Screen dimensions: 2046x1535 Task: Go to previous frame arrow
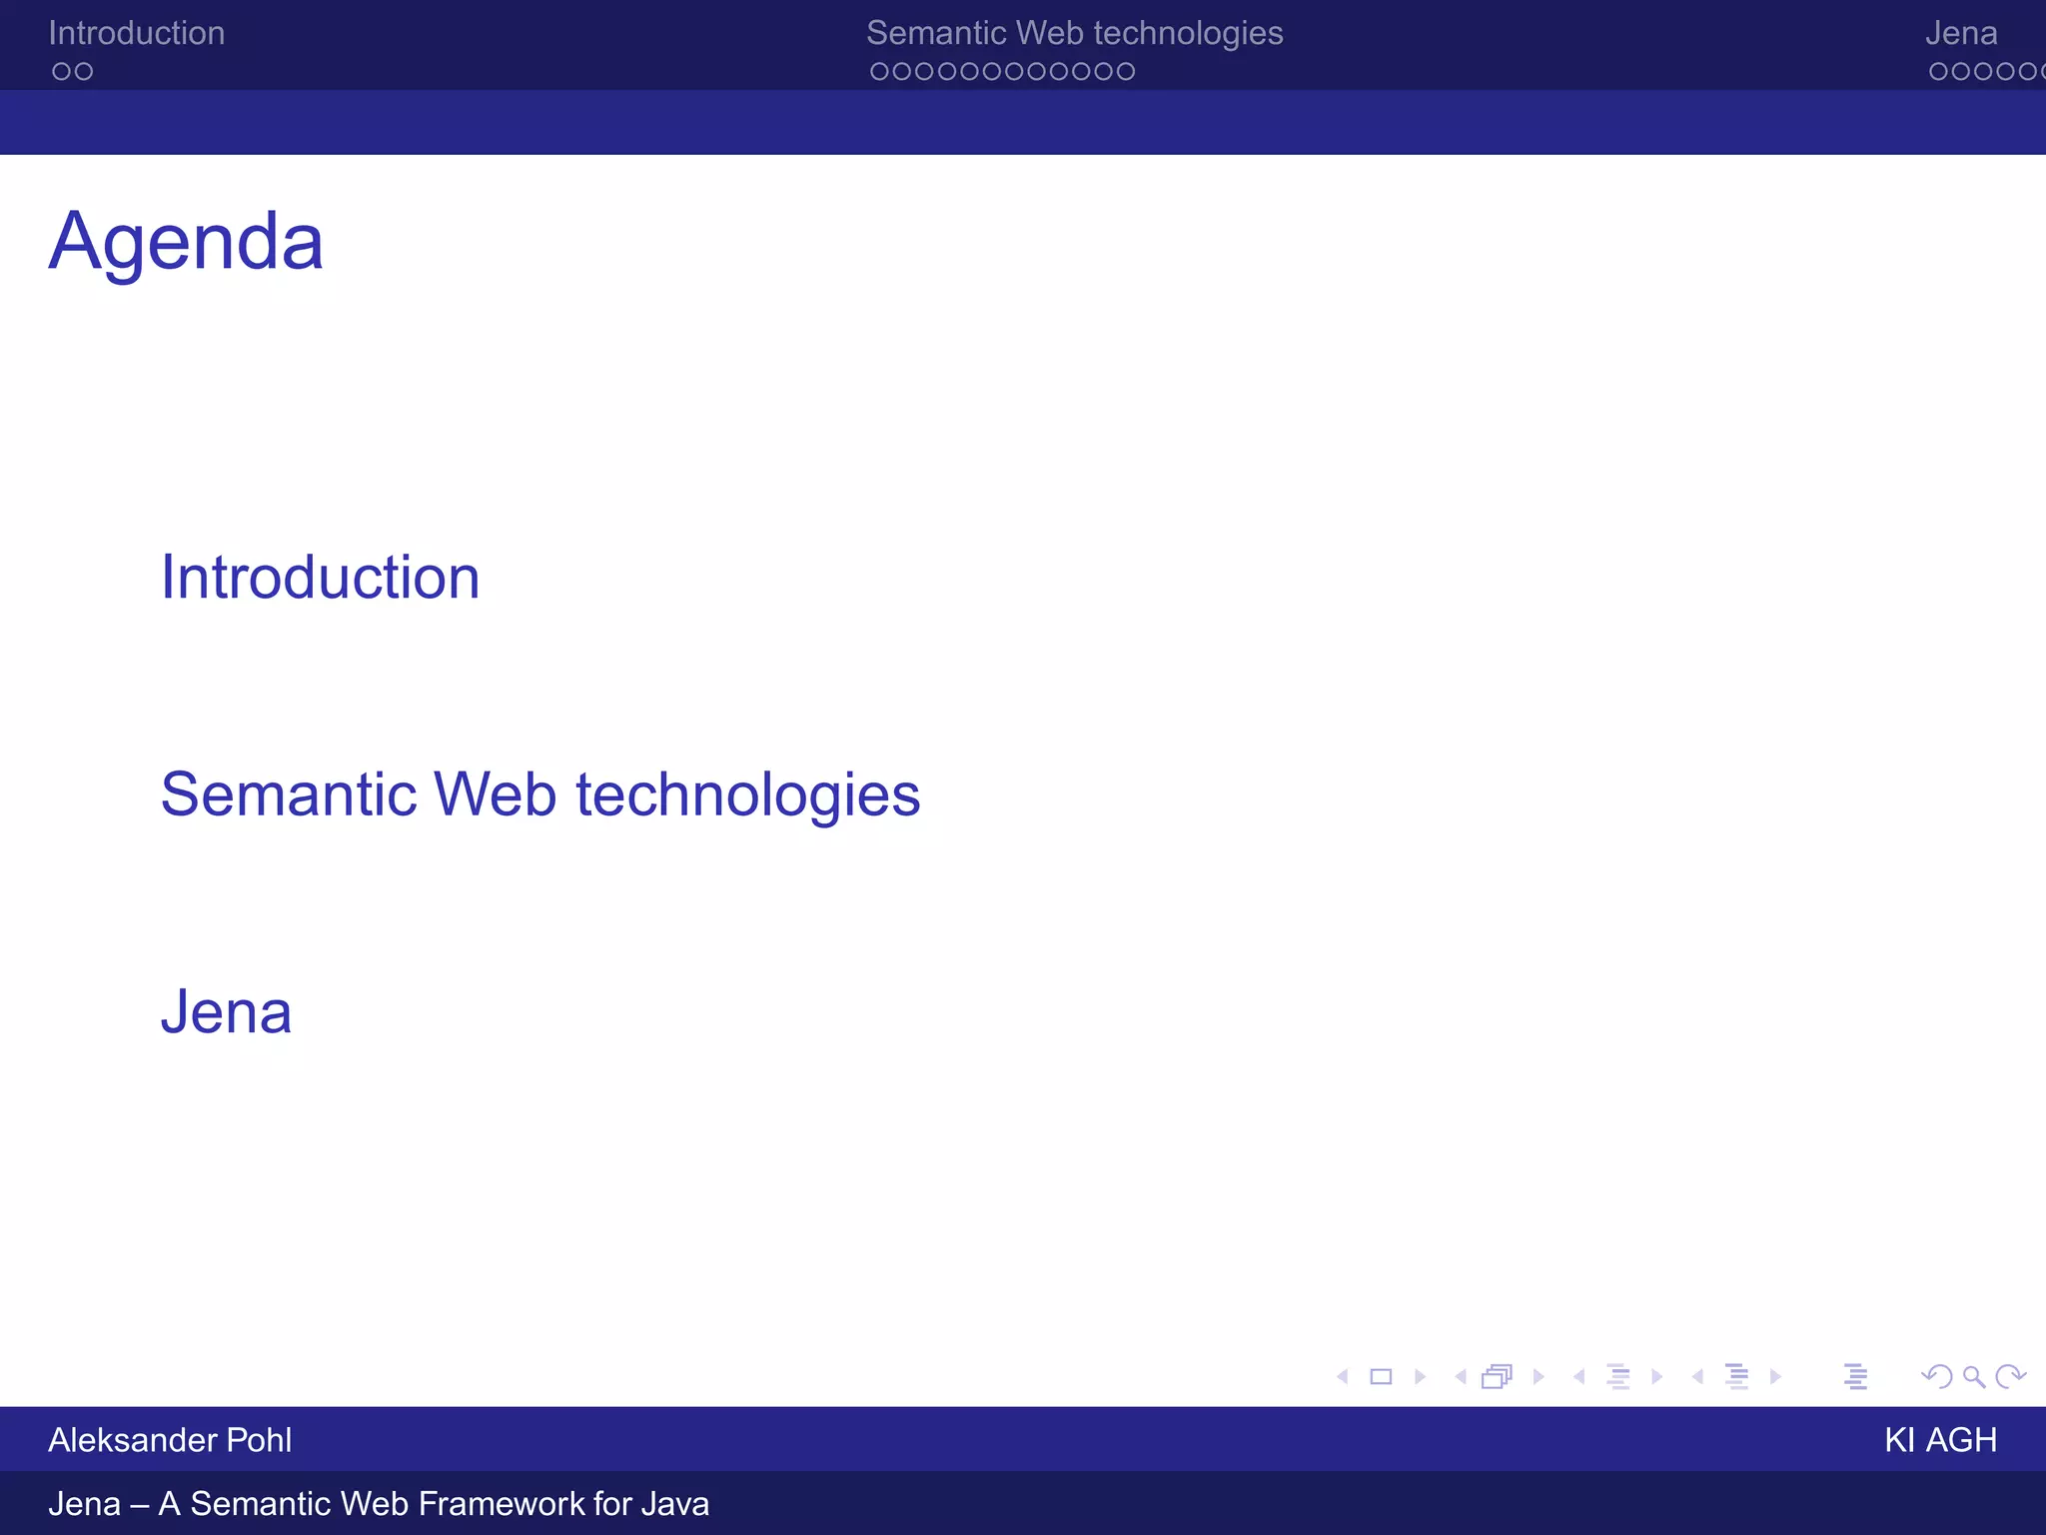click(1461, 1377)
